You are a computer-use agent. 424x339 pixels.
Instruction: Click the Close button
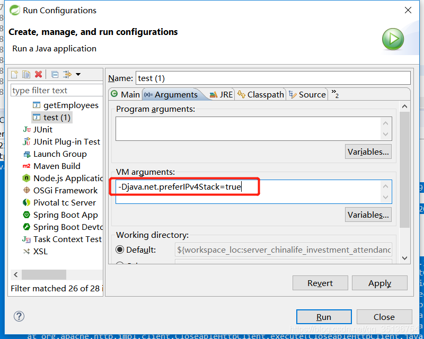(x=384, y=317)
